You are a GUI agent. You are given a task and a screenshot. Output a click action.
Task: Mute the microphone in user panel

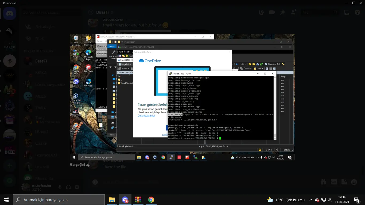[x=60, y=187]
